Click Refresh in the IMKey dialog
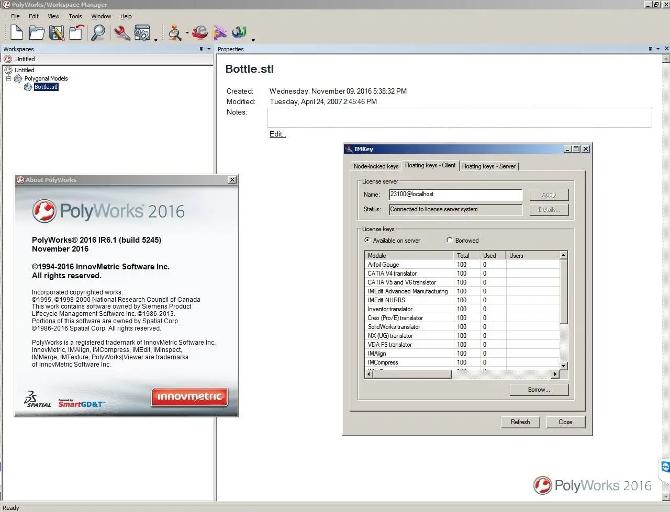The image size is (670, 512). (520, 422)
